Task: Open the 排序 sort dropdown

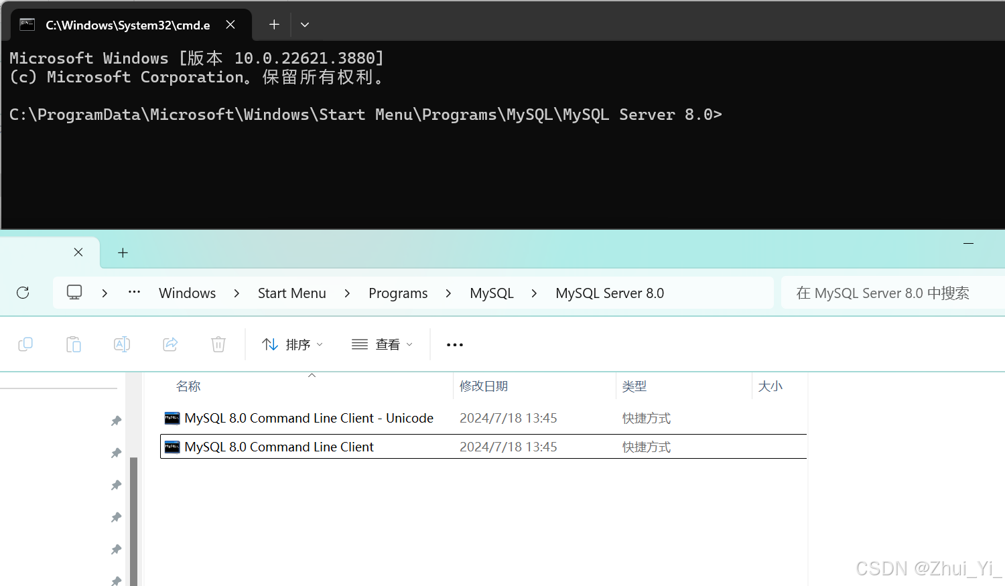Action: click(x=293, y=344)
